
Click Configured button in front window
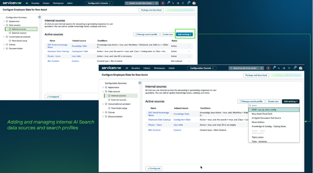[x=154, y=169]
